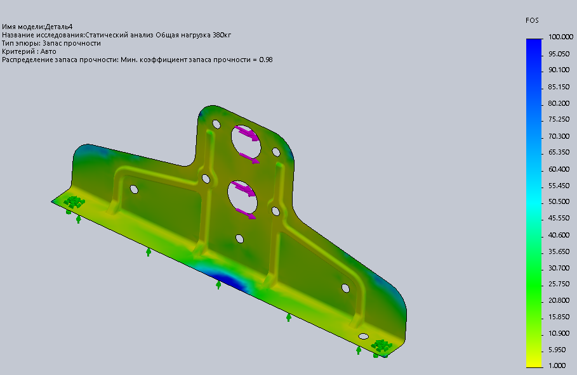Click the model name line "Имя модели:Деталь4"
The image size is (577, 375).
pyautogui.click(x=37, y=27)
